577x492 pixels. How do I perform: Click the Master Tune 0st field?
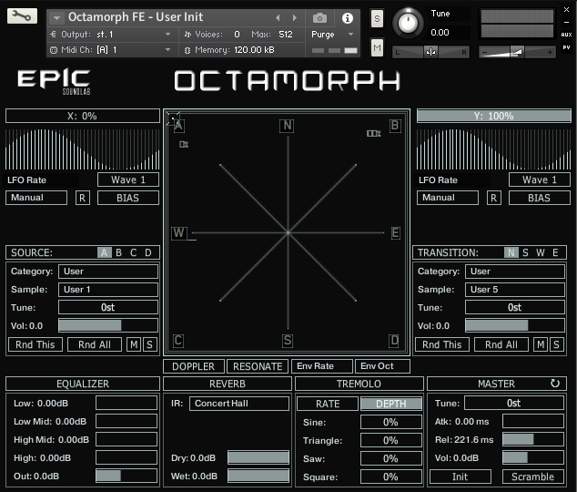tap(514, 403)
